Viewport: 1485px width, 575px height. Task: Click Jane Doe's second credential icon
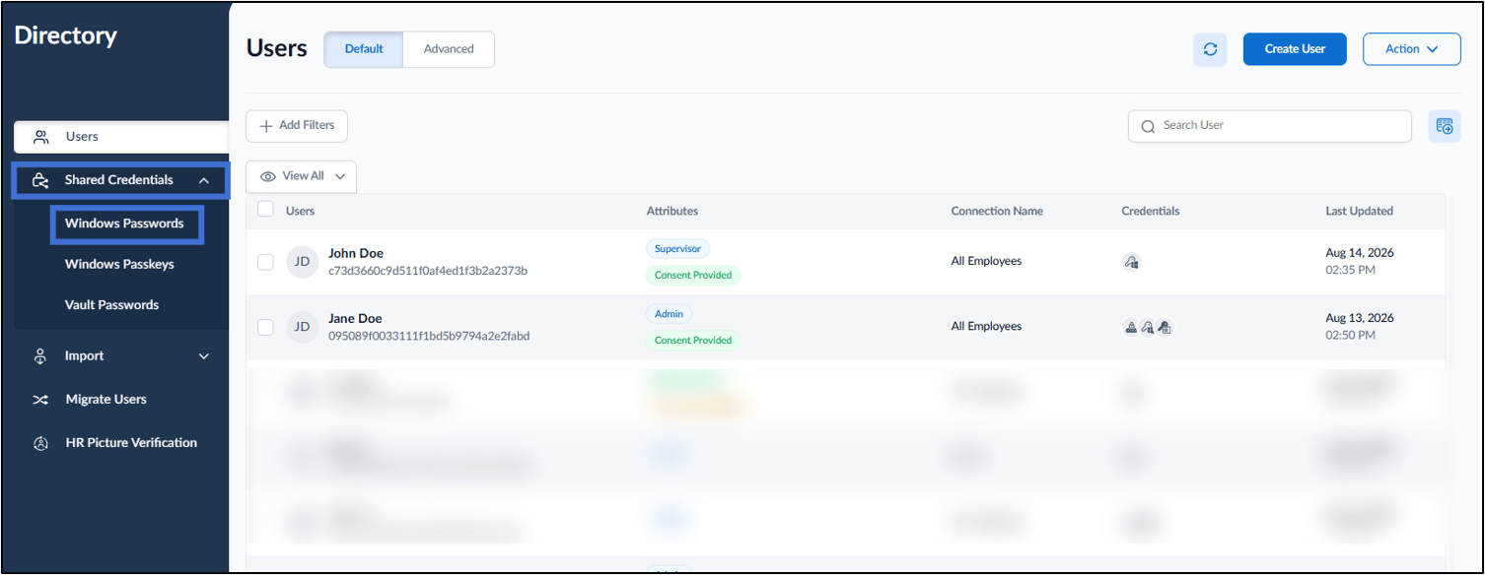(1148, 327)
